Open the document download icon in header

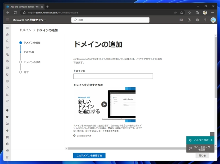click(x=189, y=20)
